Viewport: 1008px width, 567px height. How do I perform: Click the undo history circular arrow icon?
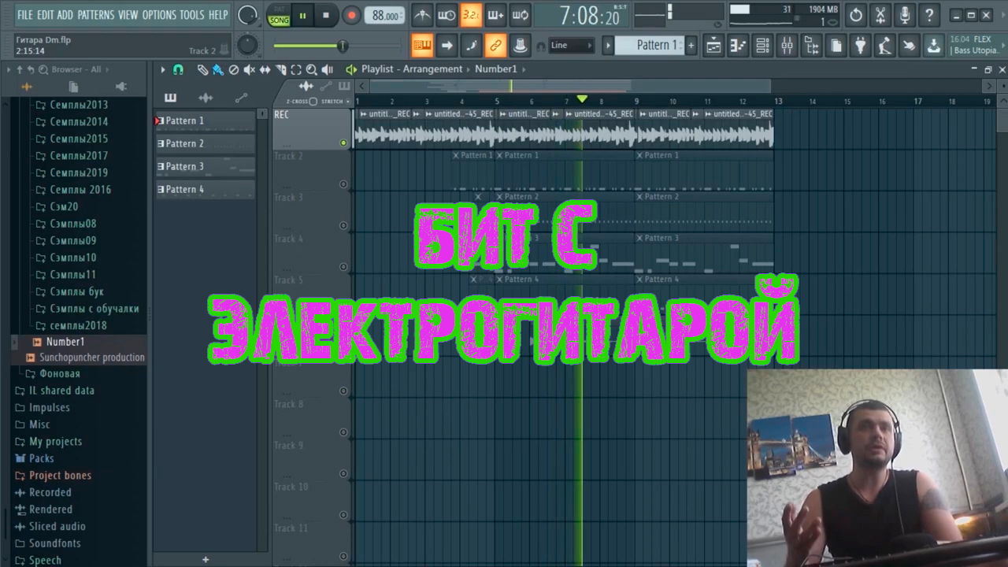(x=856, y=15)
